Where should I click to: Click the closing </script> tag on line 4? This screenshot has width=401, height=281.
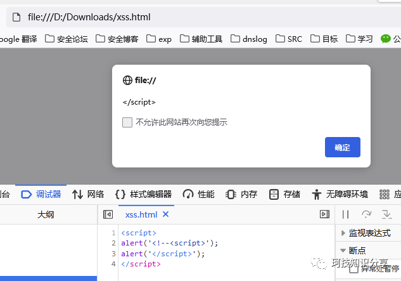pyautogui.click(x=141, y=264)
